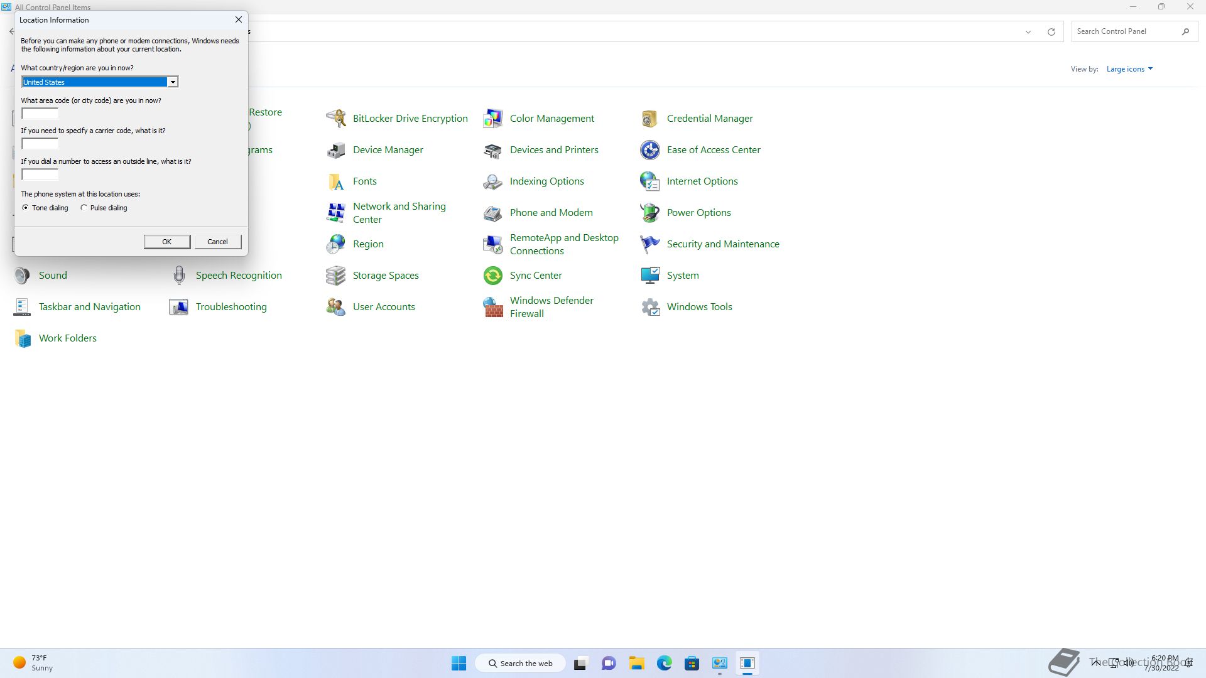The width and height of the screenshot is (1206, 678).
Task: Open Device Manager icon
Action: click(x=336, y=149)
